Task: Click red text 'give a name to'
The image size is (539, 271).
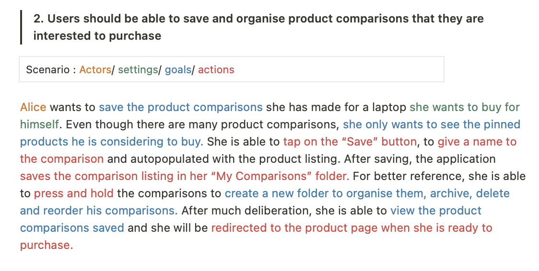Action: pyautogui.click(x=477, y=142)
